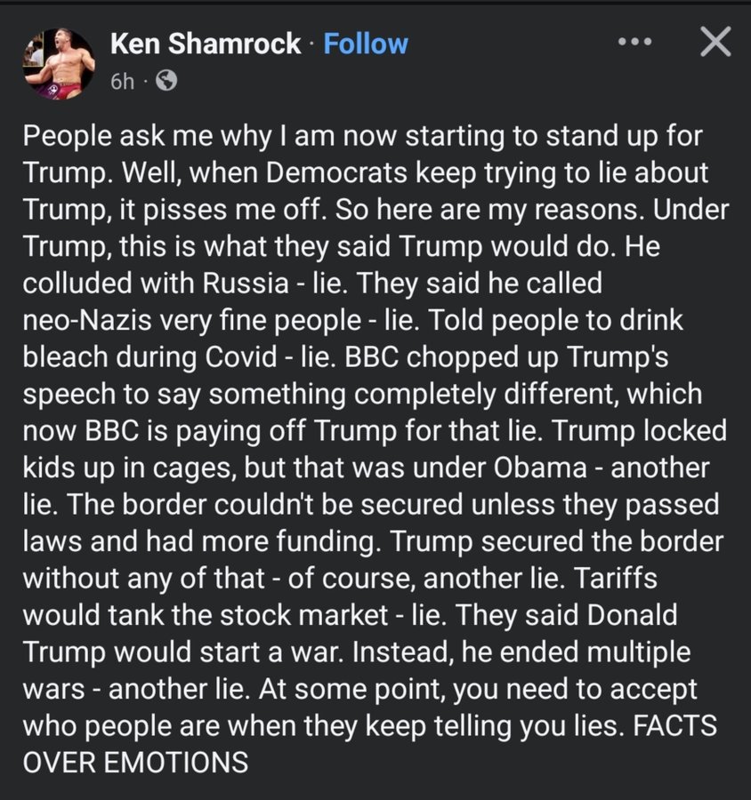Click the Ken Shamrock author name
This screenshot has width=751, height=800.
(206, 44)
